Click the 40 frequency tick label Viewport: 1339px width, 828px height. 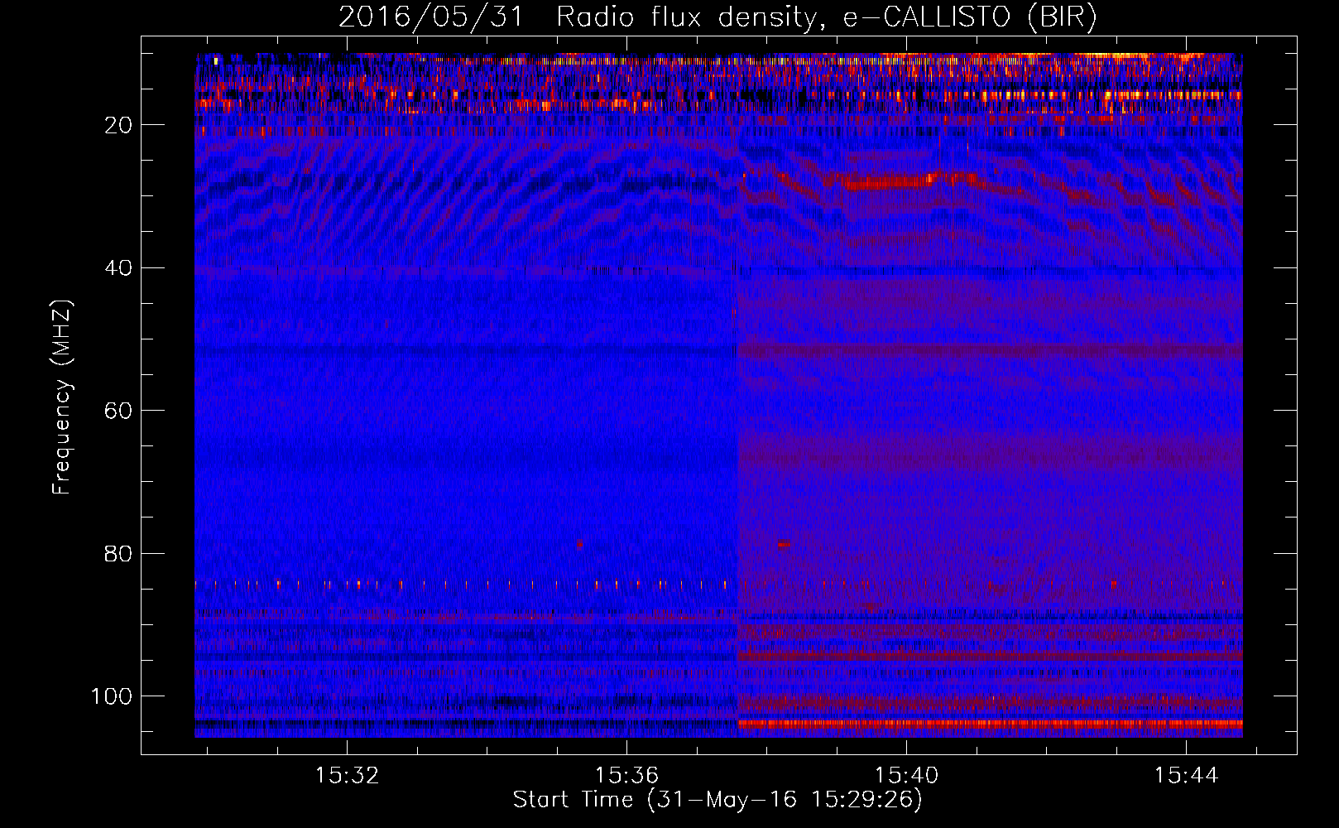tap(119, 268)
